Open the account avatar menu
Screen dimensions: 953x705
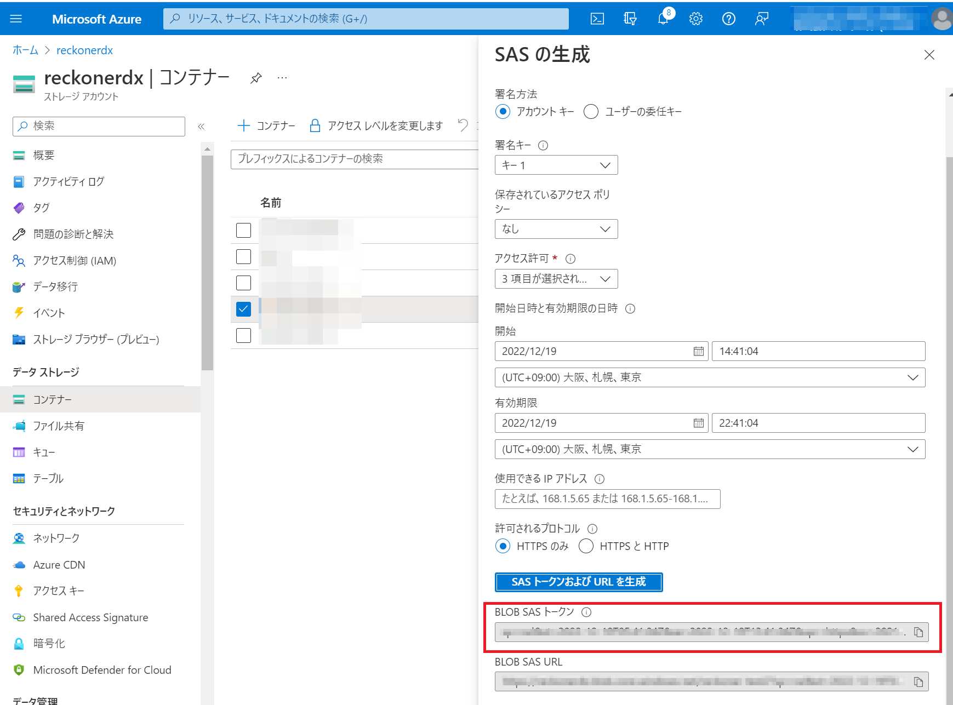pos(942,20)
